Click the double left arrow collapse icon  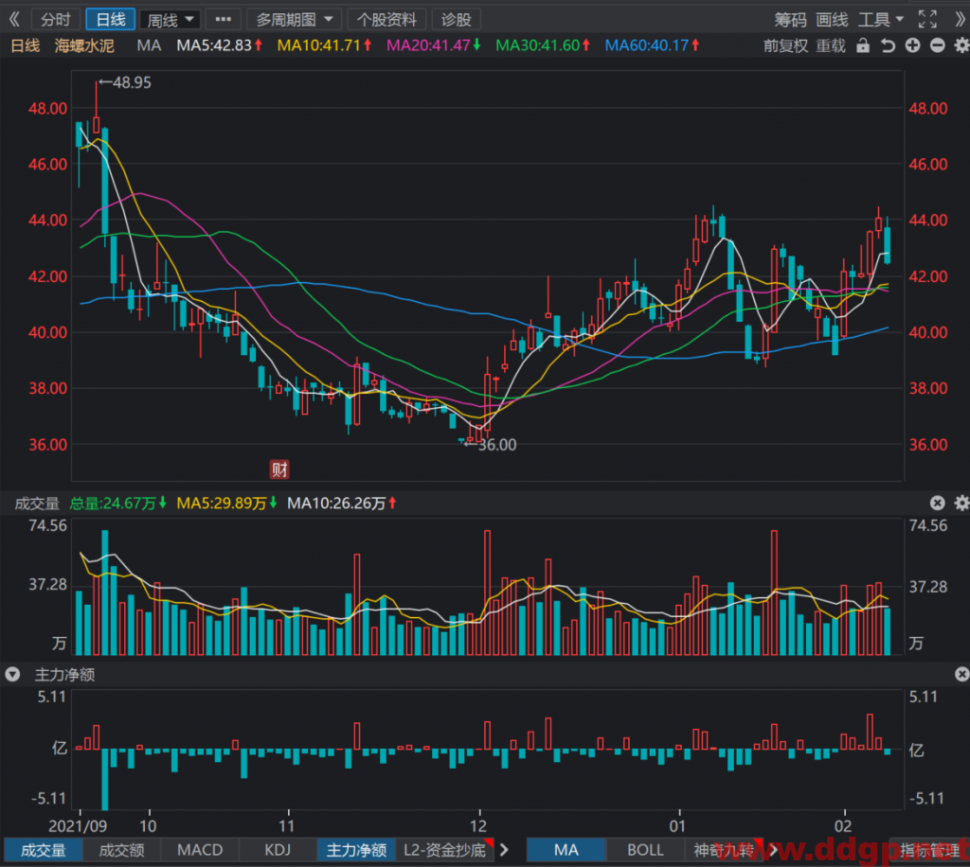[15, 20]
